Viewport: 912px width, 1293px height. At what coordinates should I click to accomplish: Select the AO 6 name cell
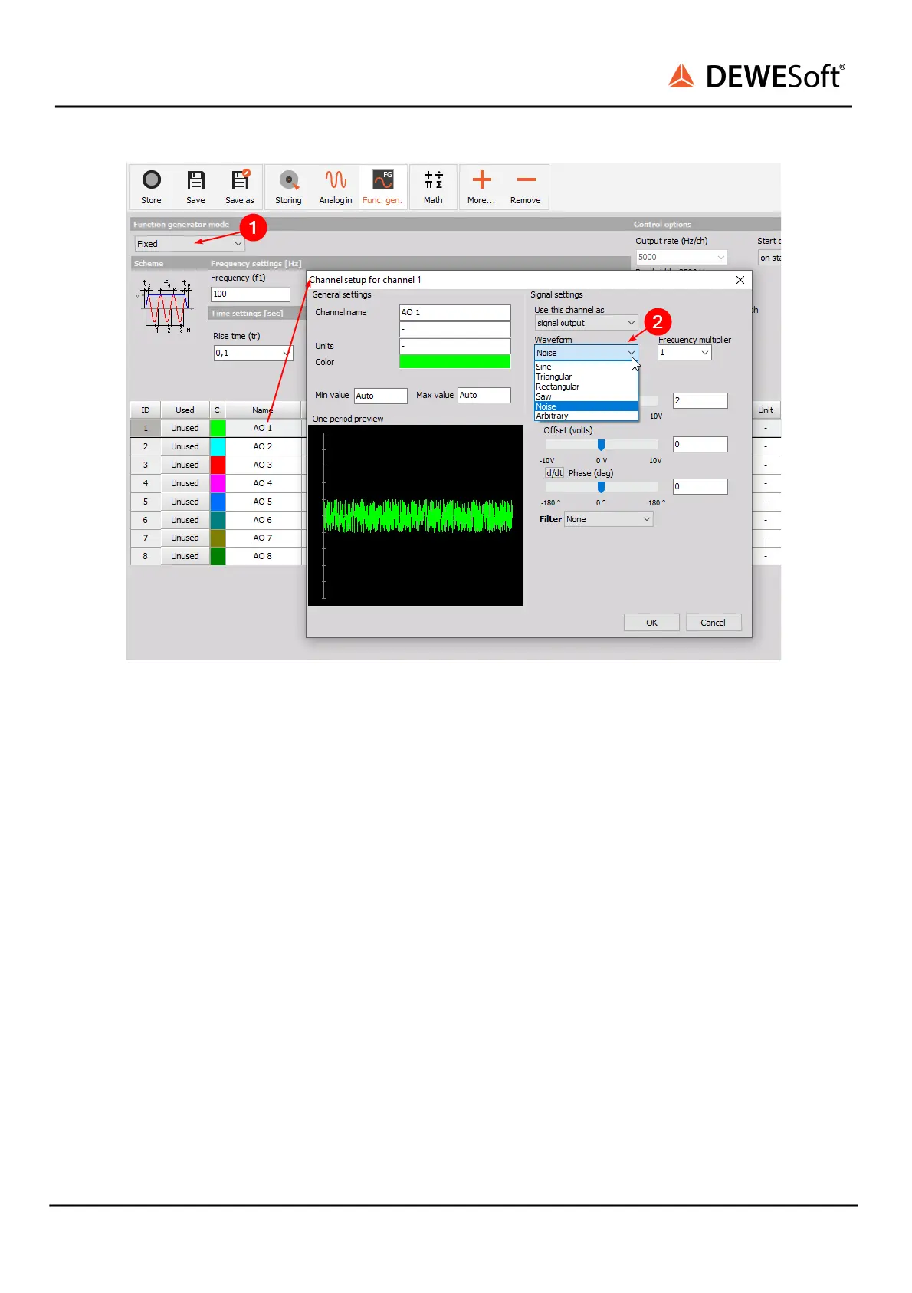coord(263,520)
